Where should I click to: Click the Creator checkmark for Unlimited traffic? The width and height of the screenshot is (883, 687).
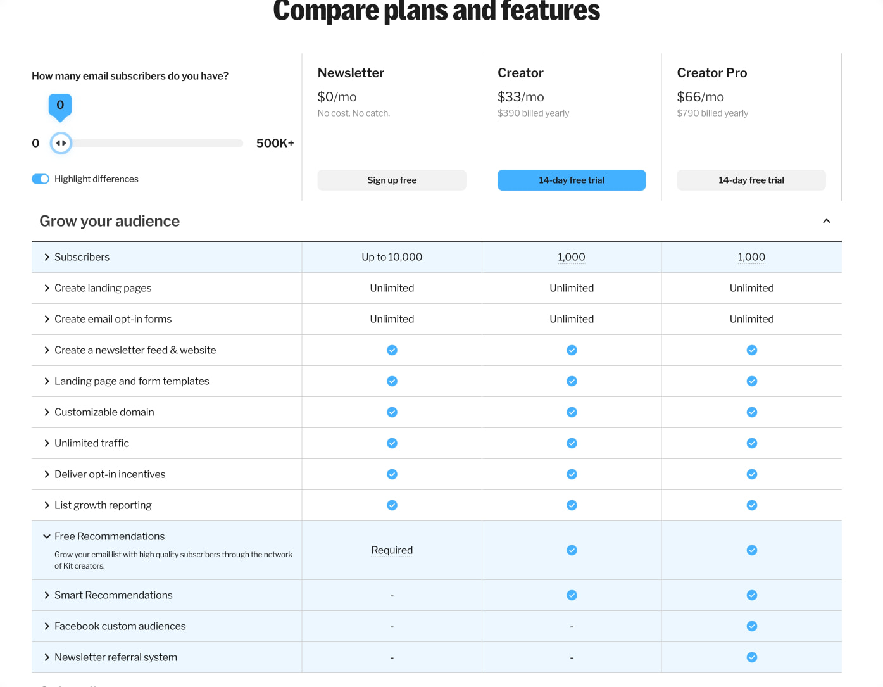(x=572, y=443)
